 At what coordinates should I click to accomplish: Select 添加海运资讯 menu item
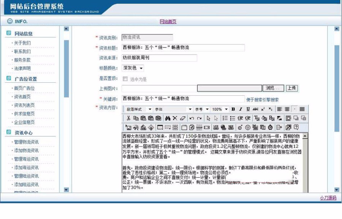click(26, 168)
